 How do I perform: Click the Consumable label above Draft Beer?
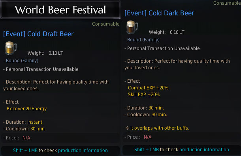tap(106, 24)
